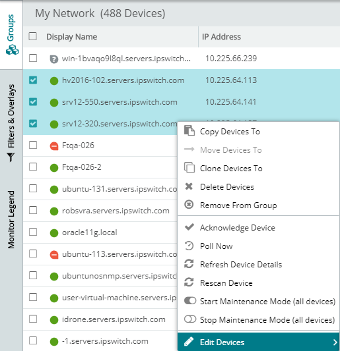
Task: Check the ubuntu-131 row checkbox
Action: tap(33, 188)
